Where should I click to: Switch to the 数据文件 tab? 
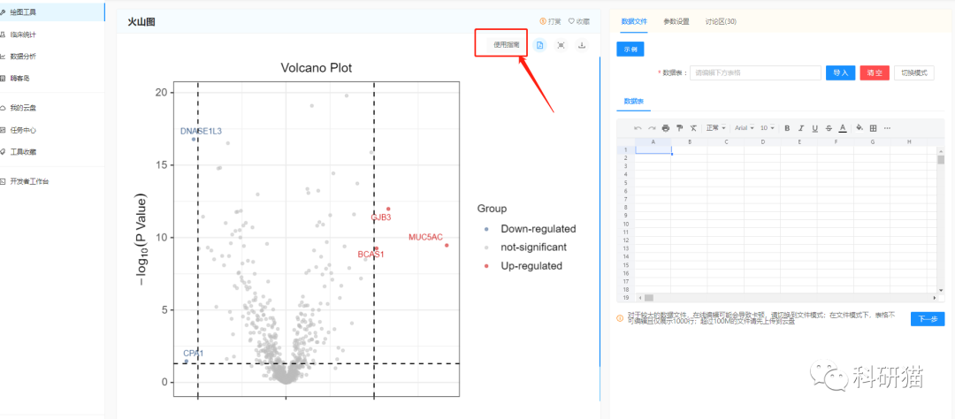pos(634,21)
